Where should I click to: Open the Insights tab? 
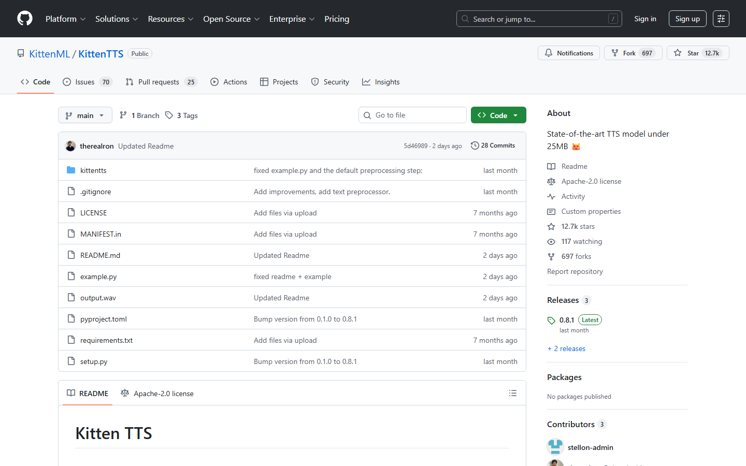point(381,81)
